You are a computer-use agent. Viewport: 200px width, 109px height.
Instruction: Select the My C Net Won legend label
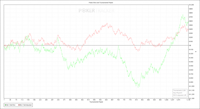[11, 105]
